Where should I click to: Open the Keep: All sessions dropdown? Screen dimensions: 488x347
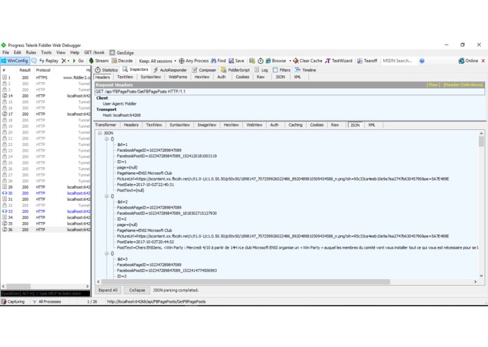point(157,61)
